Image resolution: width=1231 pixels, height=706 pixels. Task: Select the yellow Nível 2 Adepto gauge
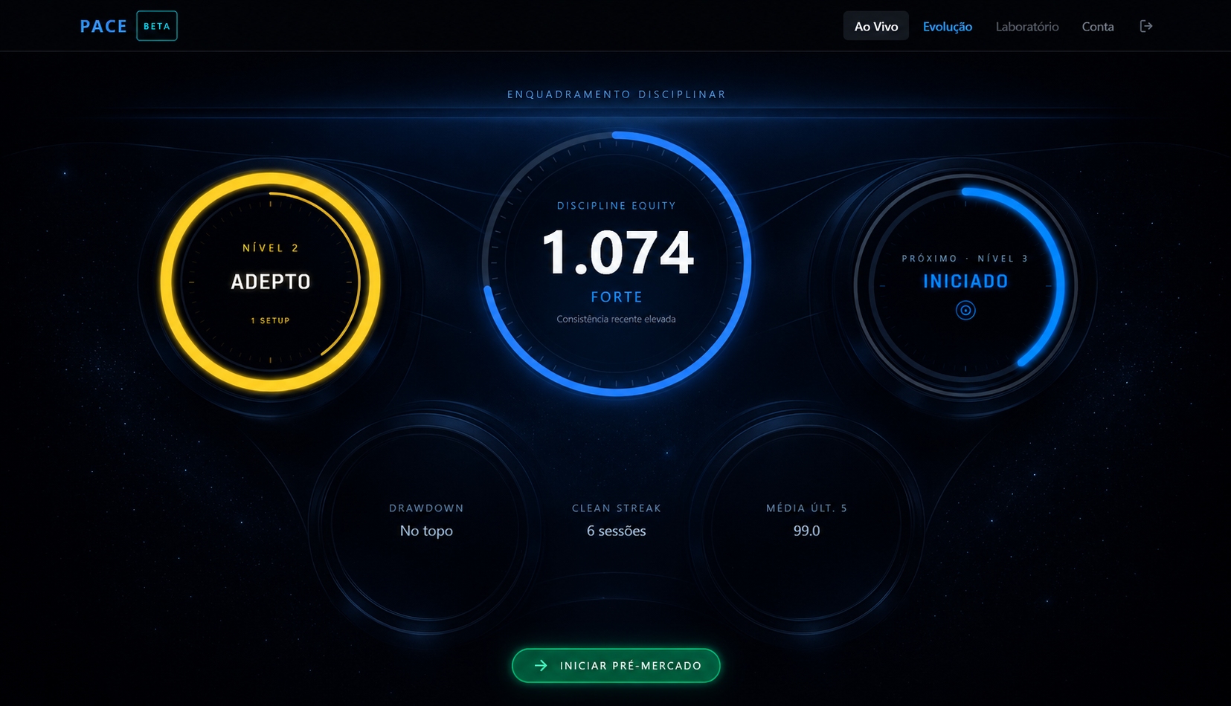pos(271,282)
